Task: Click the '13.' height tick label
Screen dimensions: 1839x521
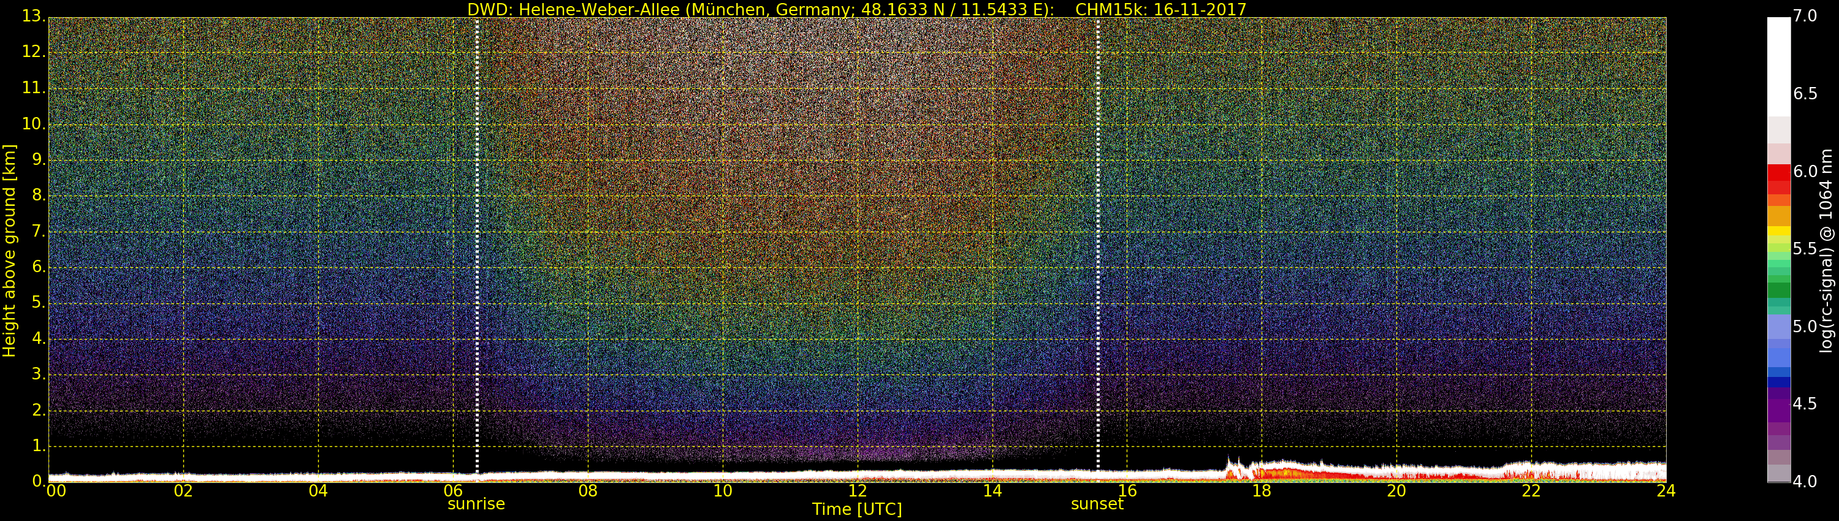Action: [x=34, y=17]
